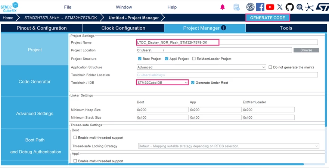Switch to Pinout & Configuration tab
329x168 pixels.
click(41, 28)
